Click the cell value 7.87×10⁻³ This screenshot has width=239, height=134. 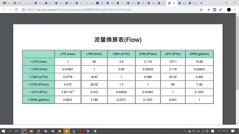pos(68,92)
